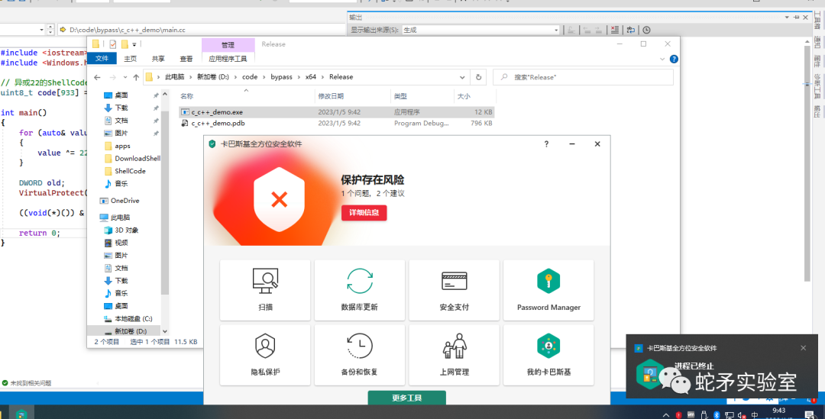
Task: Click the muted volume tray icon
Action: pos(742,414)
